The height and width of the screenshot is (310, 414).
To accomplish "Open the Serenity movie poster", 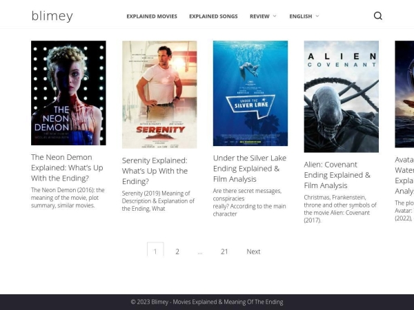I will (159, 94).
